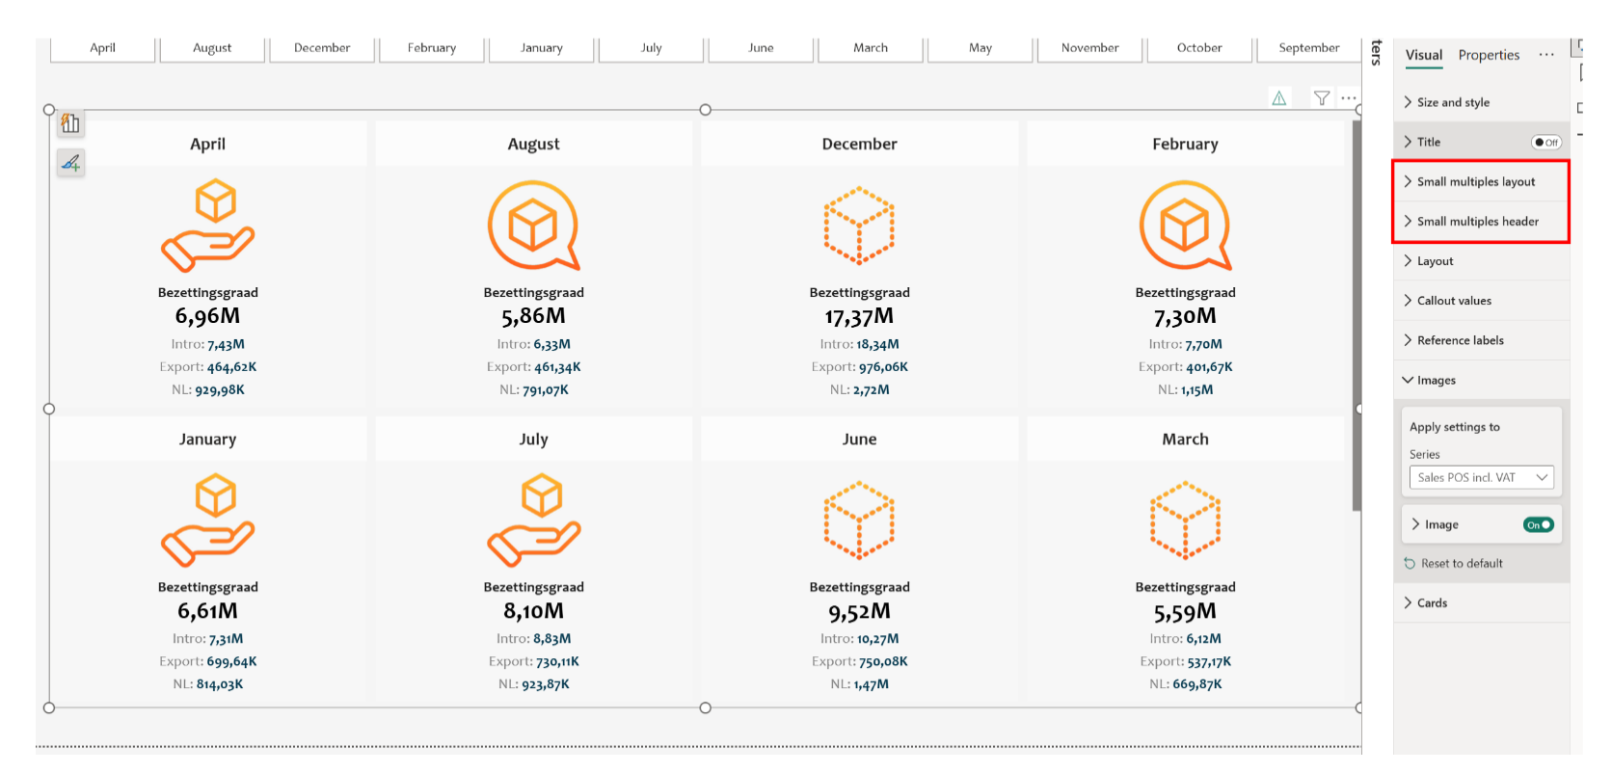Turn on the Title toggle
Viewport: 1612px width, 773px height.
click(x=1545, y=143)
